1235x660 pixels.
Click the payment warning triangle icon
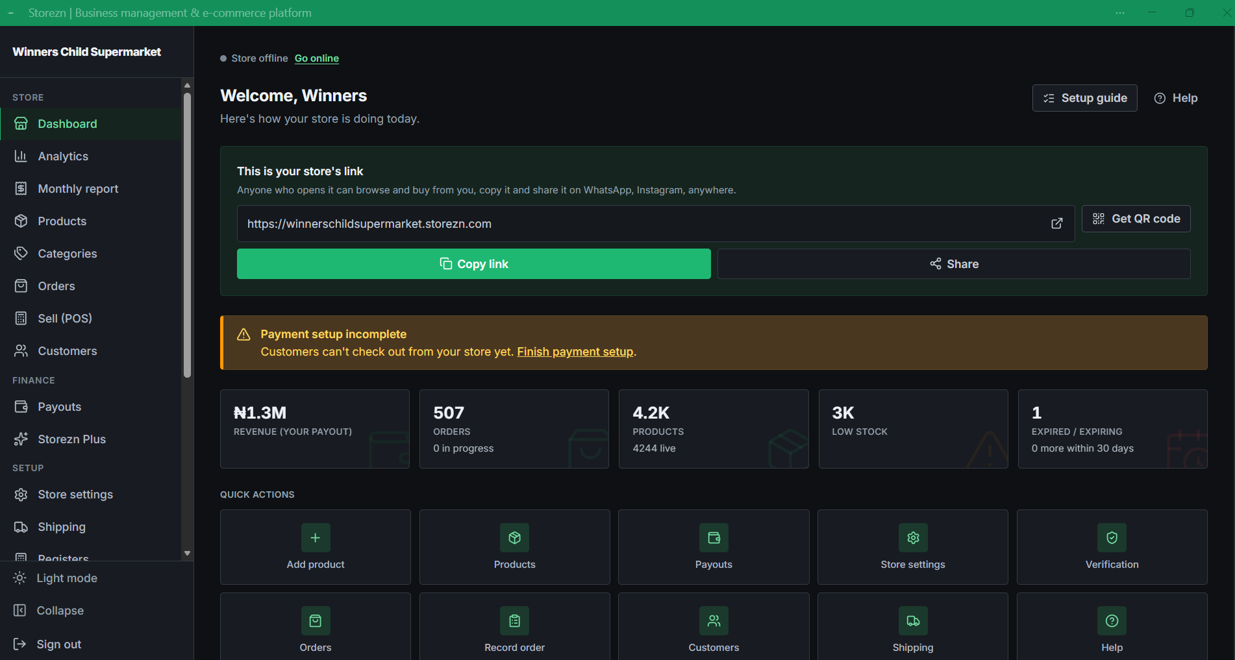243,334
